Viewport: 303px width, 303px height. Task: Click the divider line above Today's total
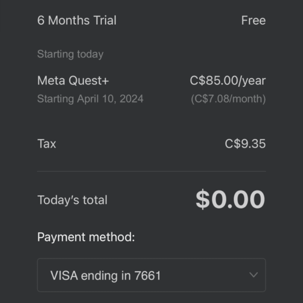[x=151, y=171]
